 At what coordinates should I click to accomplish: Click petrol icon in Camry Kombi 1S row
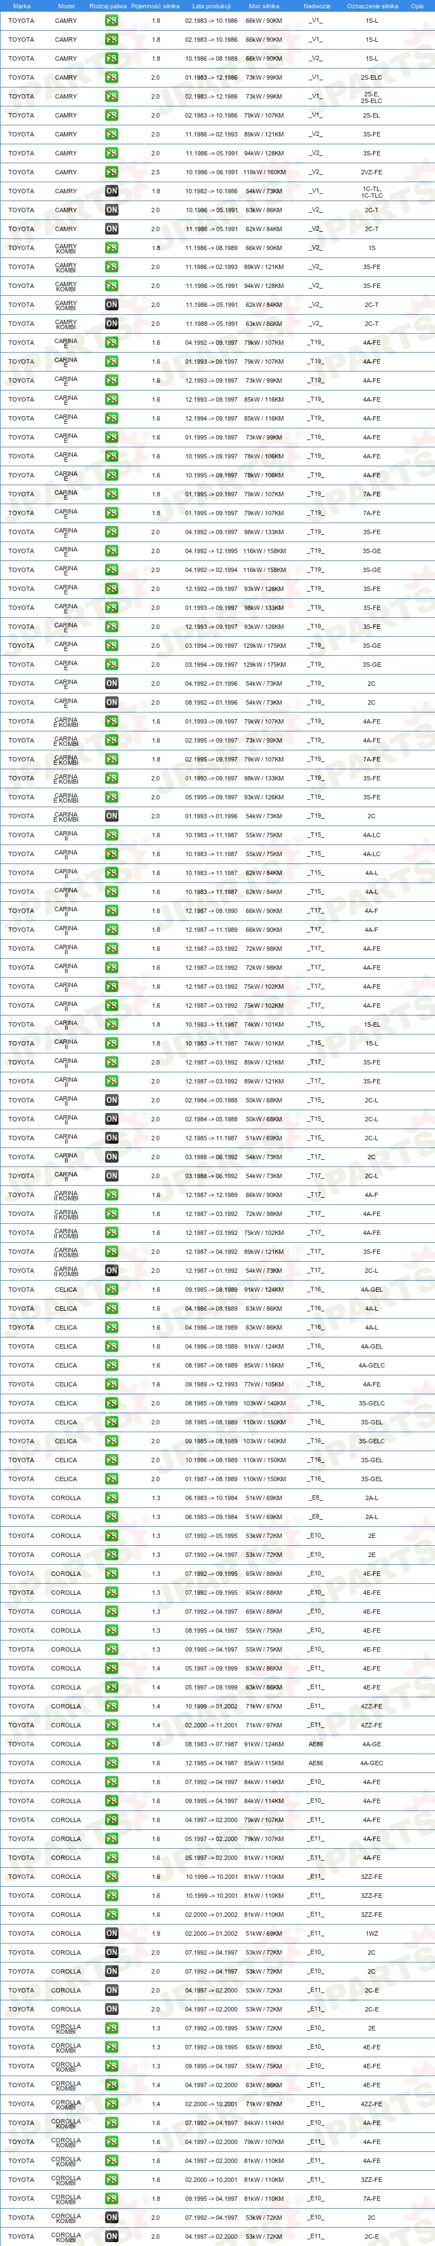[x=111, y=248]
